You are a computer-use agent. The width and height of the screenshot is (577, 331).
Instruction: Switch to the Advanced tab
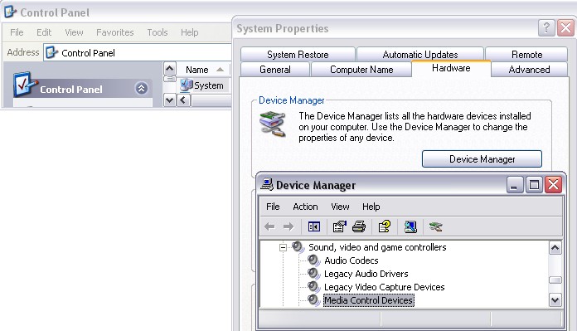point(529,69)
